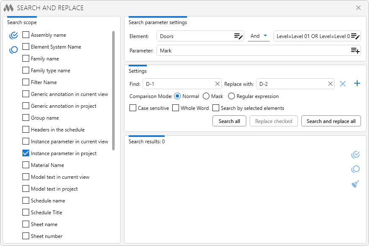The height and width of the screenshot is (246, 369).
Task: Toggle the Whole Word checkbox
Action: (x=176, y=108)
